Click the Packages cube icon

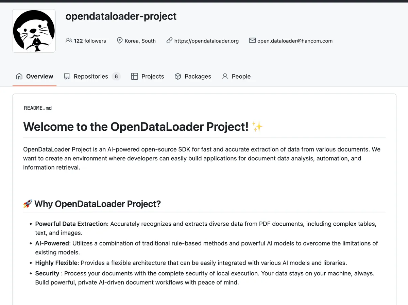178,76
